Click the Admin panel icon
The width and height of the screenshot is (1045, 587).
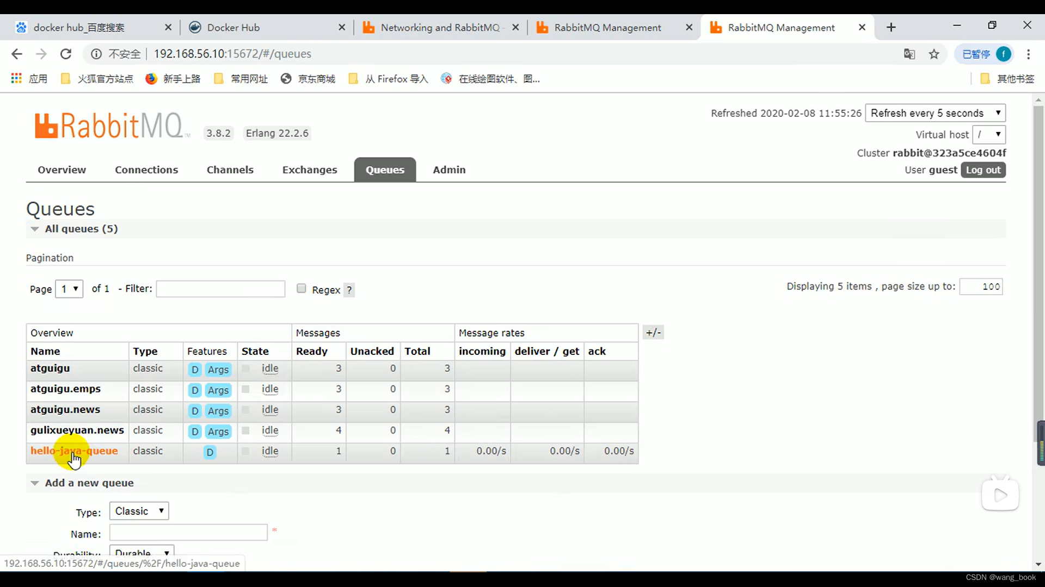(x=448, y=169)
